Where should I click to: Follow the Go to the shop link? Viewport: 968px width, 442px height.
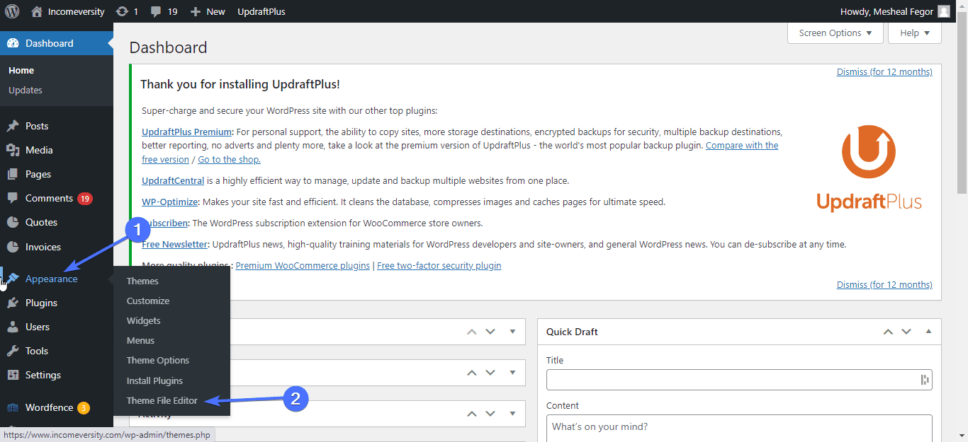click(x=229, y=159)
